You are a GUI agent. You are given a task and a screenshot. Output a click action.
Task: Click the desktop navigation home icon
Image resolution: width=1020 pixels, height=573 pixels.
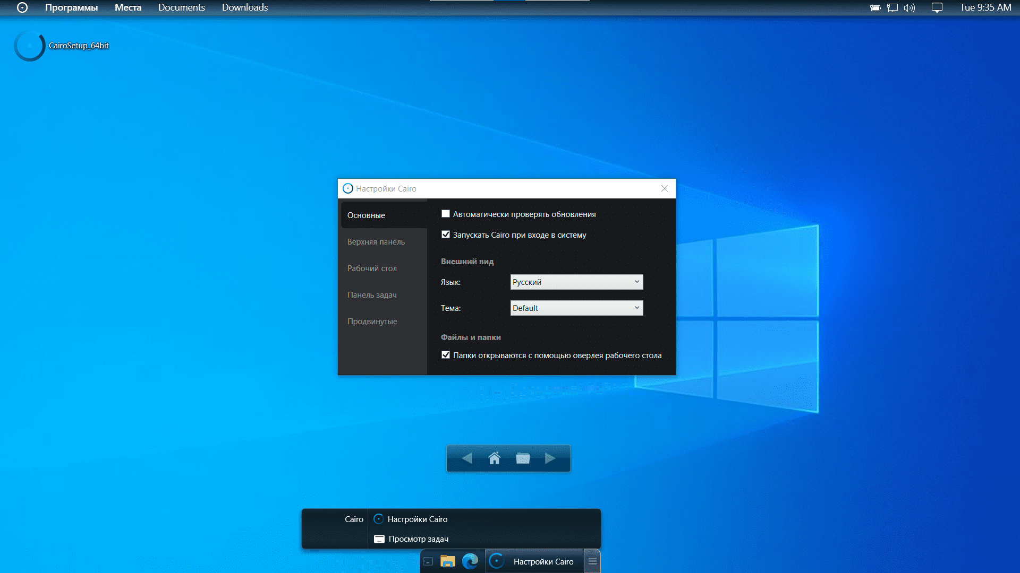click(494, 458)
